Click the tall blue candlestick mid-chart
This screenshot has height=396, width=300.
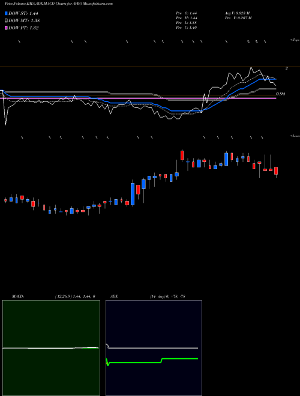point(133,194)
